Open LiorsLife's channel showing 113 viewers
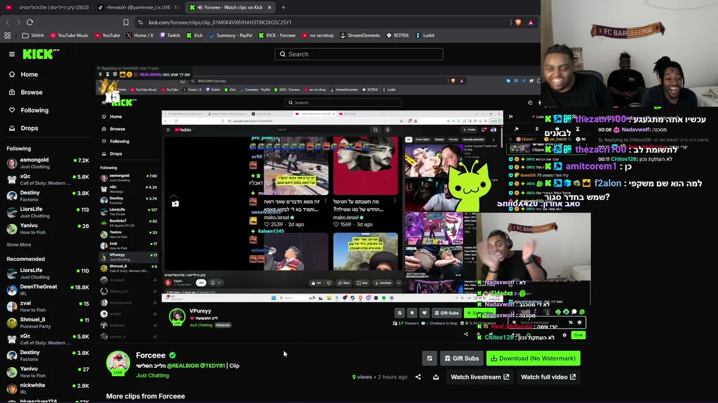 click(x=48, y=212)
